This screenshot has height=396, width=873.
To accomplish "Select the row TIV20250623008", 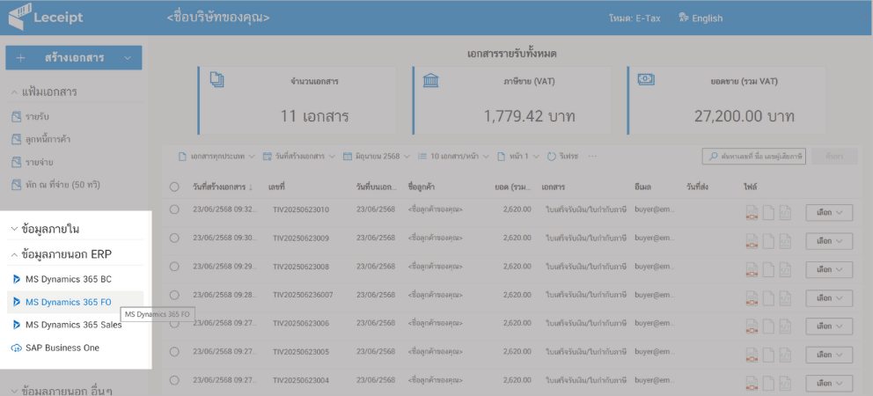I will click(x=174, y=267).
